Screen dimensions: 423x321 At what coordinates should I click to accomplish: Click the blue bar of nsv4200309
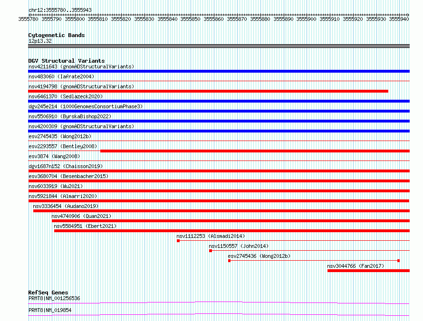(x=219, y=131)
